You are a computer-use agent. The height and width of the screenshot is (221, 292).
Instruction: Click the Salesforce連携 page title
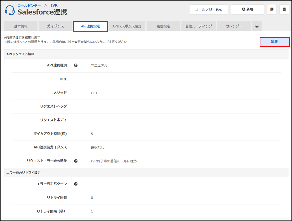(42, 12)
